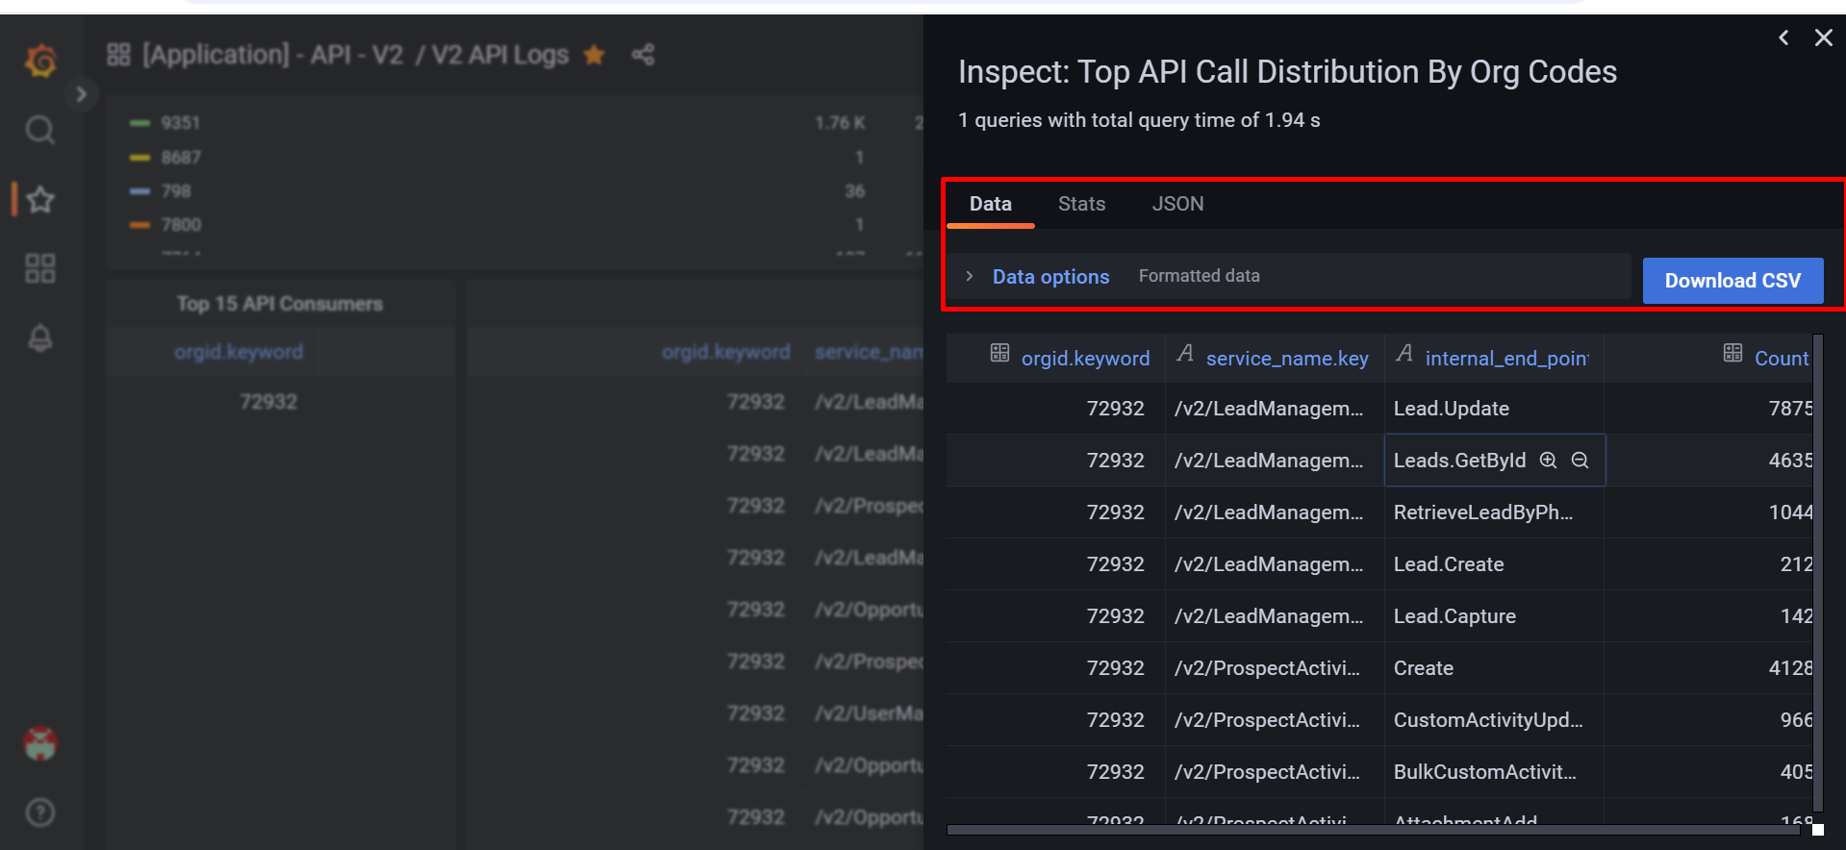Click the Grafana logo home icon
The image size is (1846, 850).
click(x=40, y=62)
